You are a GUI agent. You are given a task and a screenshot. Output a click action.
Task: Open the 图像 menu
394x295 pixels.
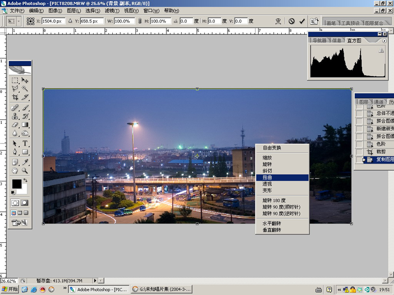tap(55, 11)
